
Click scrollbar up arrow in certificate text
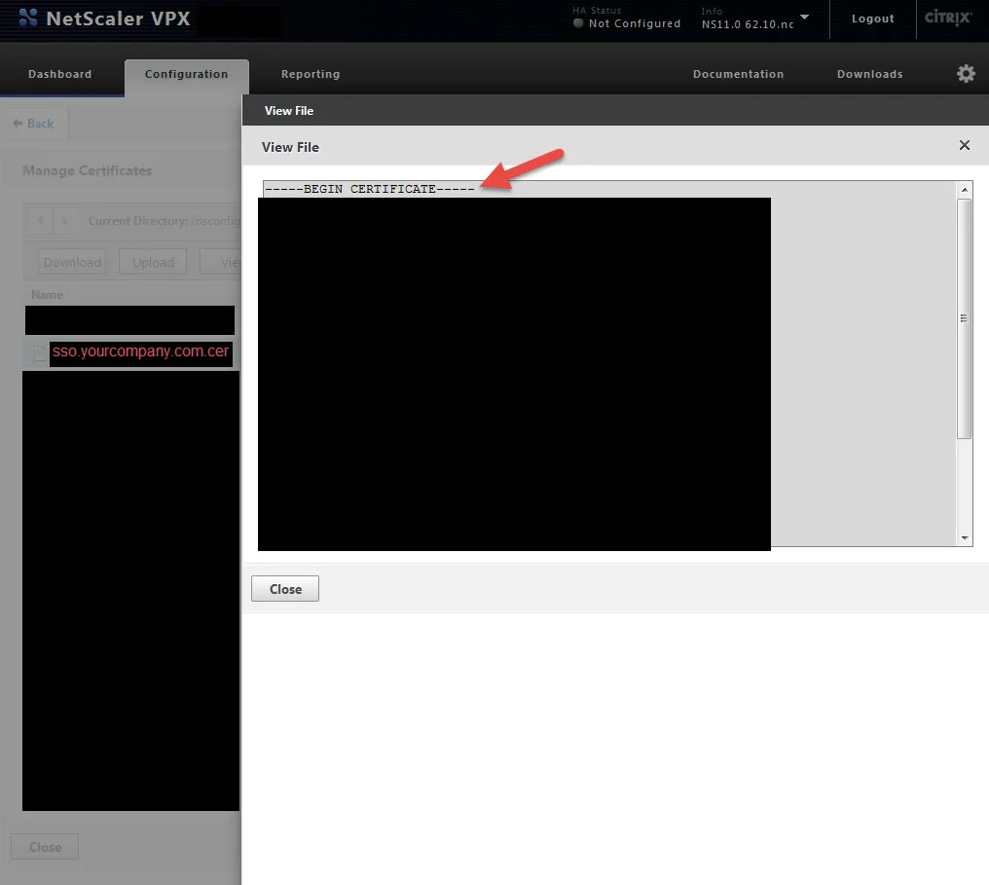[x=965, y=190]
